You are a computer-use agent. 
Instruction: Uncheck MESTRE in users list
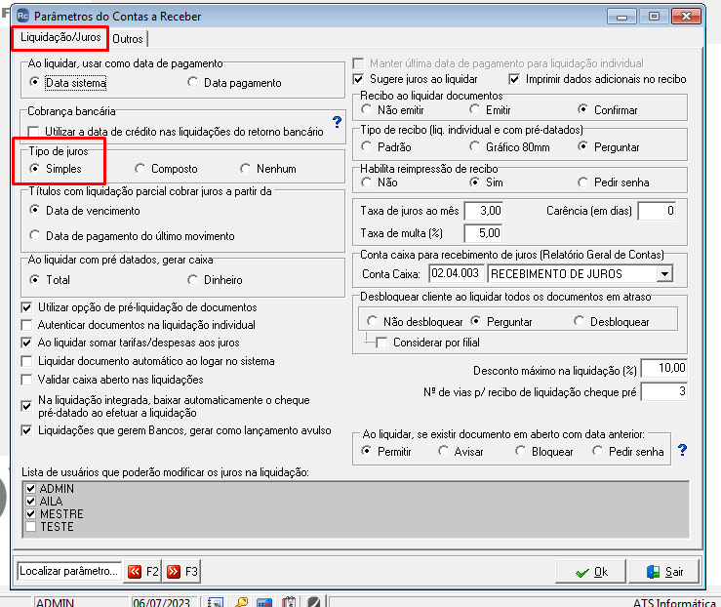tap(31, 513)
